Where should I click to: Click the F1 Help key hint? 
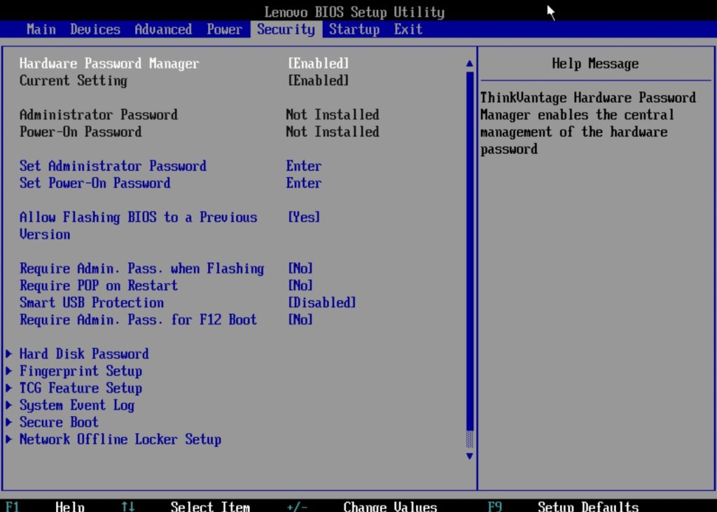click(46, 506)
